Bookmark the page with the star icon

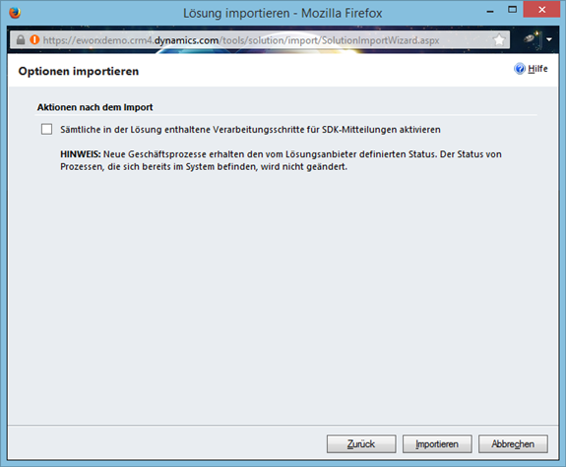click(499, 39)
